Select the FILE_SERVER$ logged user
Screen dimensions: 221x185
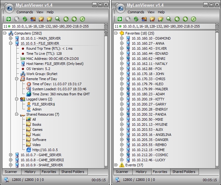[x=43, y=104]
